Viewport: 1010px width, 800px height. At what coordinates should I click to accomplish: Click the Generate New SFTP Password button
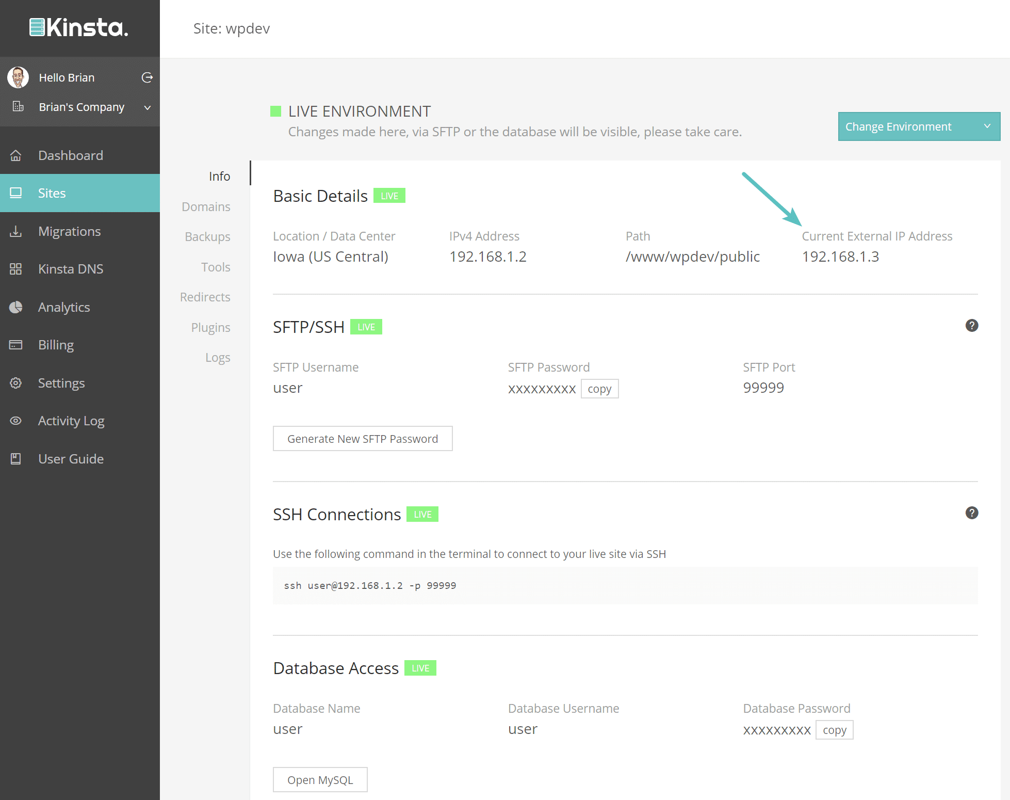363,438
